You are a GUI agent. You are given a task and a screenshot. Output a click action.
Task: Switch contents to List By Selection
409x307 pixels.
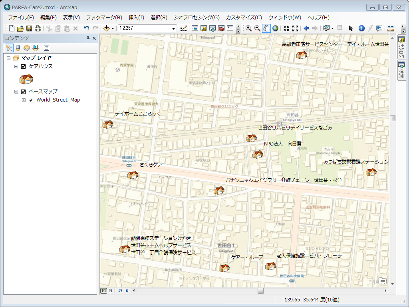tap(36, 48)
